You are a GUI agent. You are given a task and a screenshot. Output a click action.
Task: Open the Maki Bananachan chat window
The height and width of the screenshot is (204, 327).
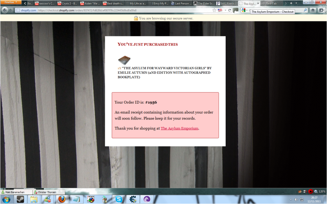[x=16, y=192]
